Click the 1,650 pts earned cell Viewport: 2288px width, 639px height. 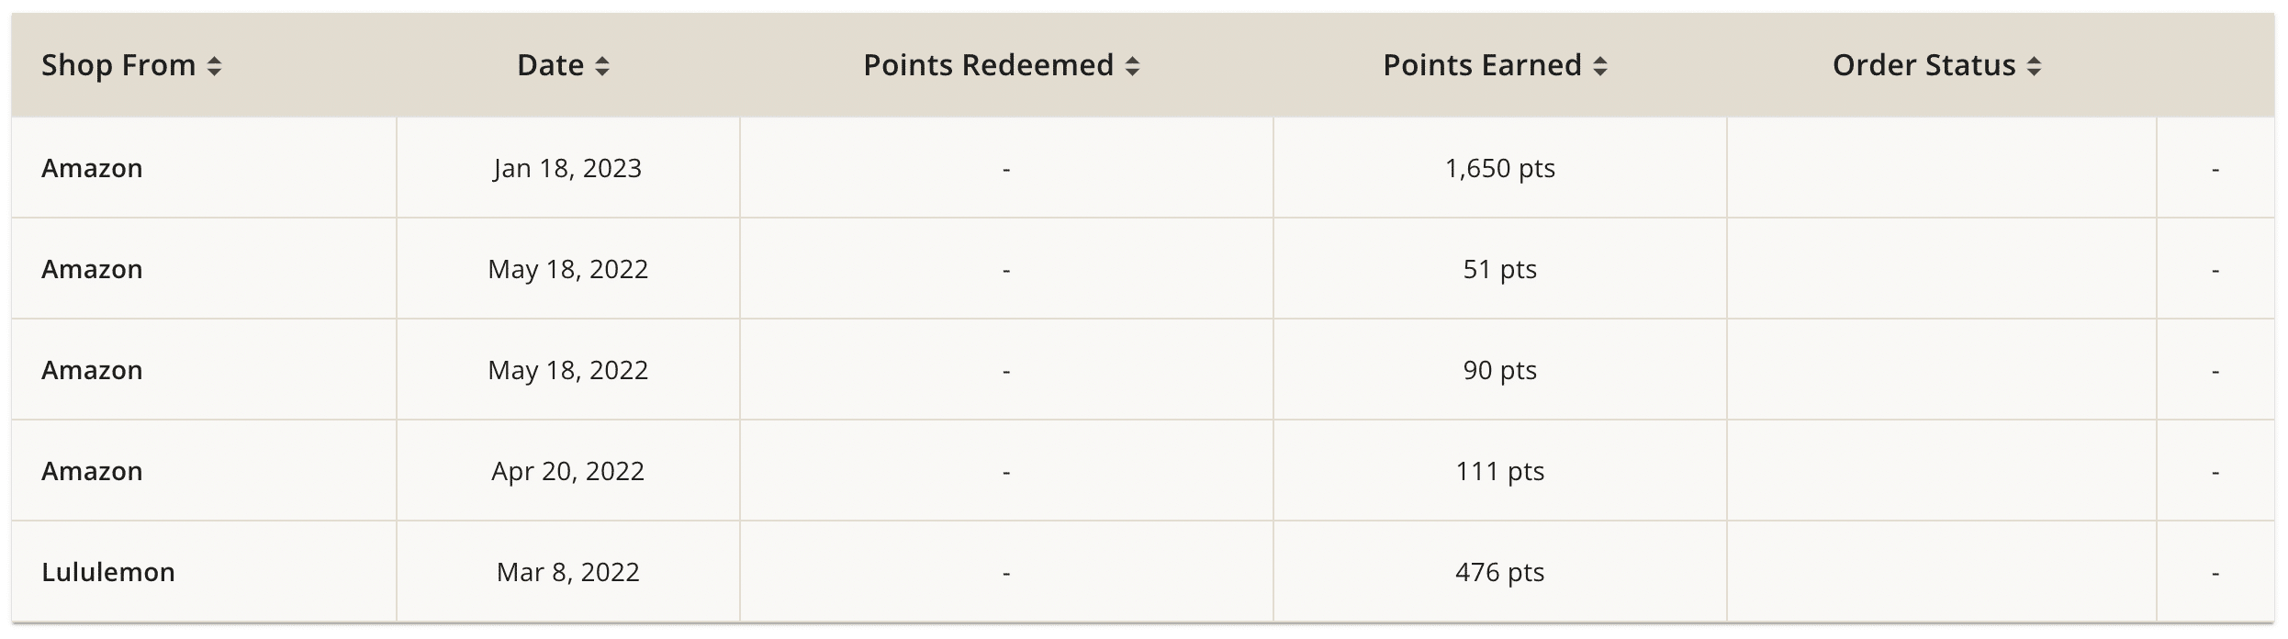click(1499, 168)
